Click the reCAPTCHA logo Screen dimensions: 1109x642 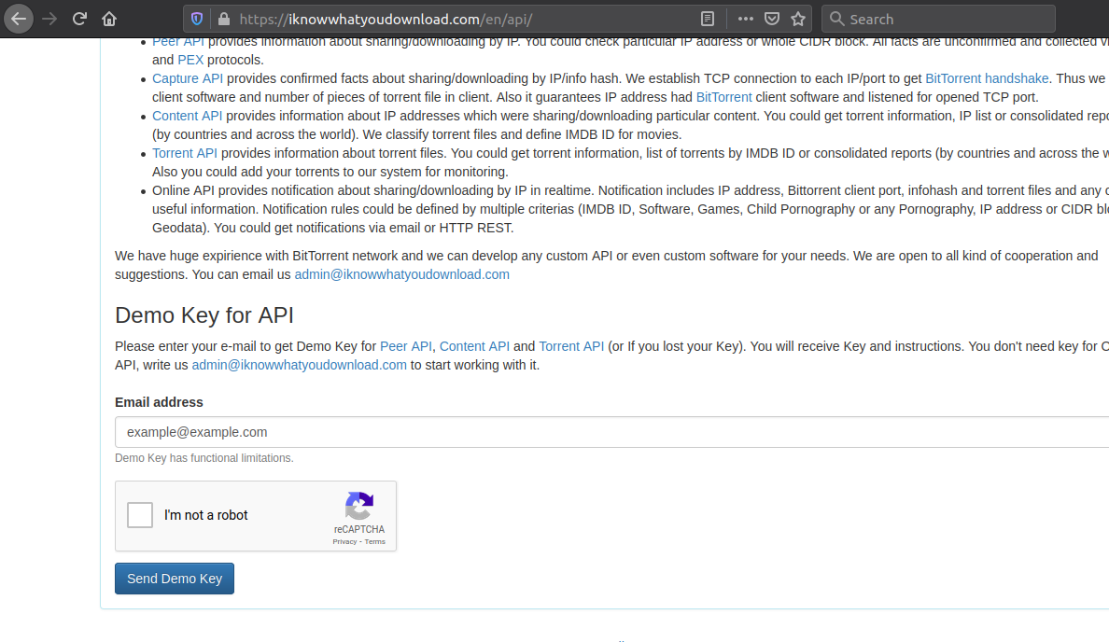359,506
